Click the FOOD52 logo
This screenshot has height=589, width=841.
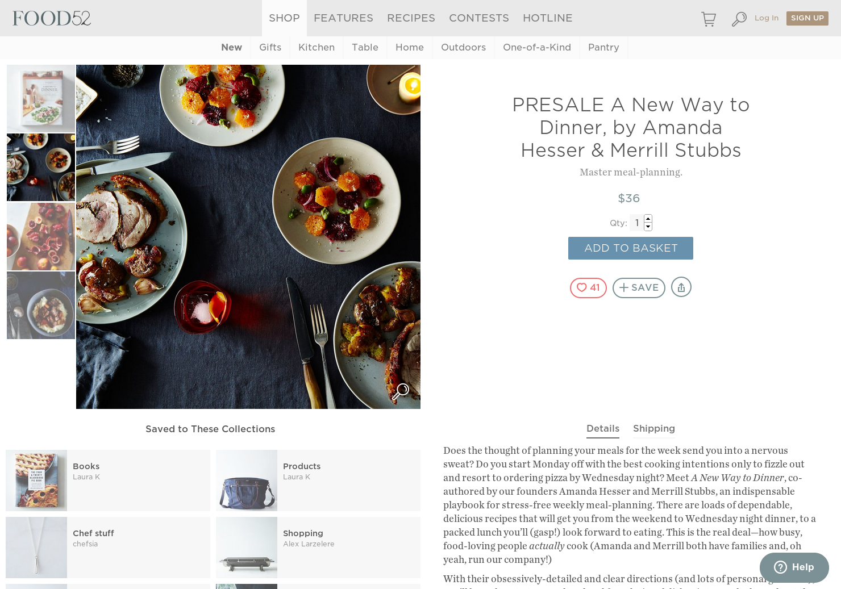click(x=51, y=18)
